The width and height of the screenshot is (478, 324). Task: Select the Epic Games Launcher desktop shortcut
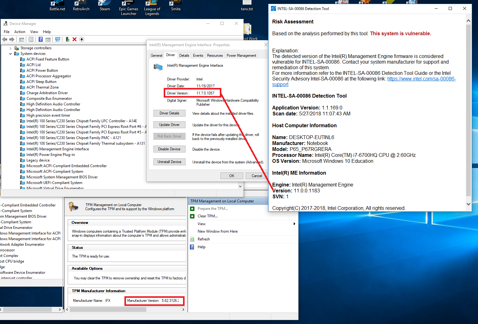tap(128, 8)
